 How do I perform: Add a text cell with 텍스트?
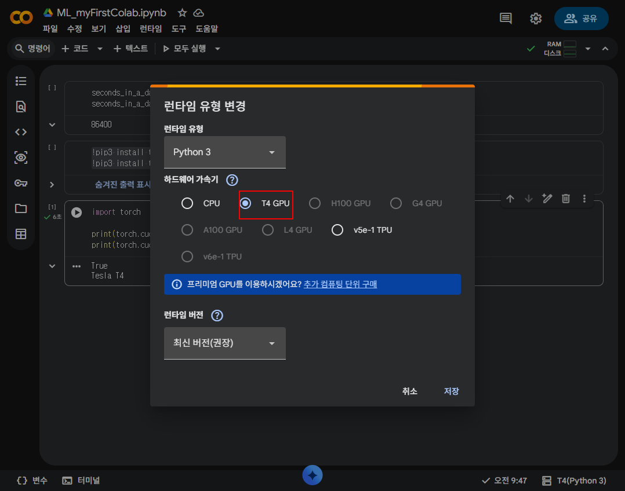point(131,49)
